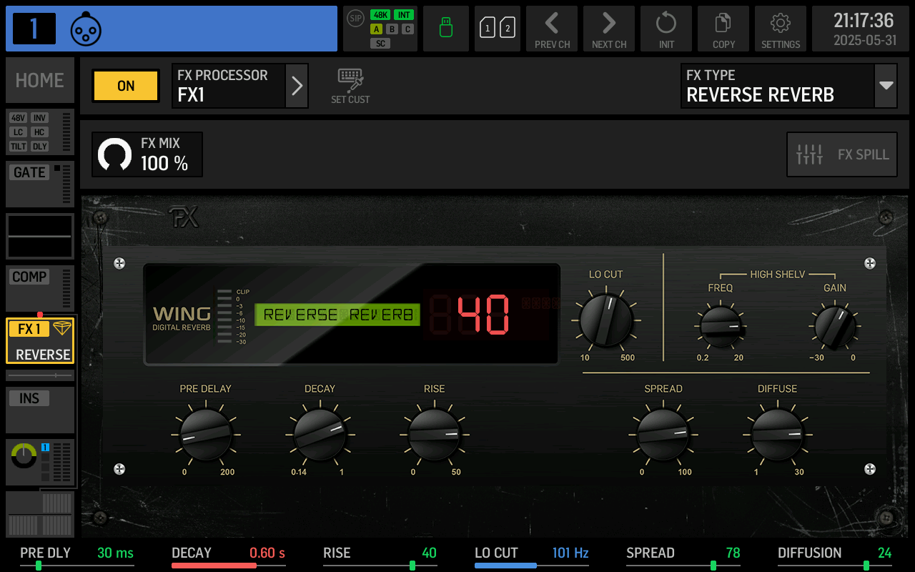Screen dimensions: 915x572
Task: Select the SIP status indicator icon
Action: [x=355, y=19]
